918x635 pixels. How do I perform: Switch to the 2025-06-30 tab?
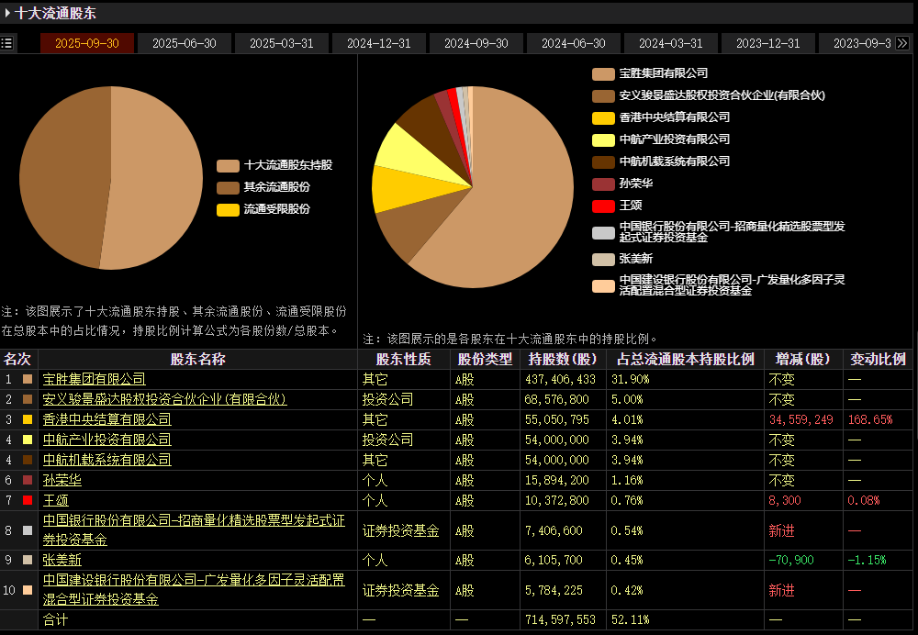pos(185,43)
